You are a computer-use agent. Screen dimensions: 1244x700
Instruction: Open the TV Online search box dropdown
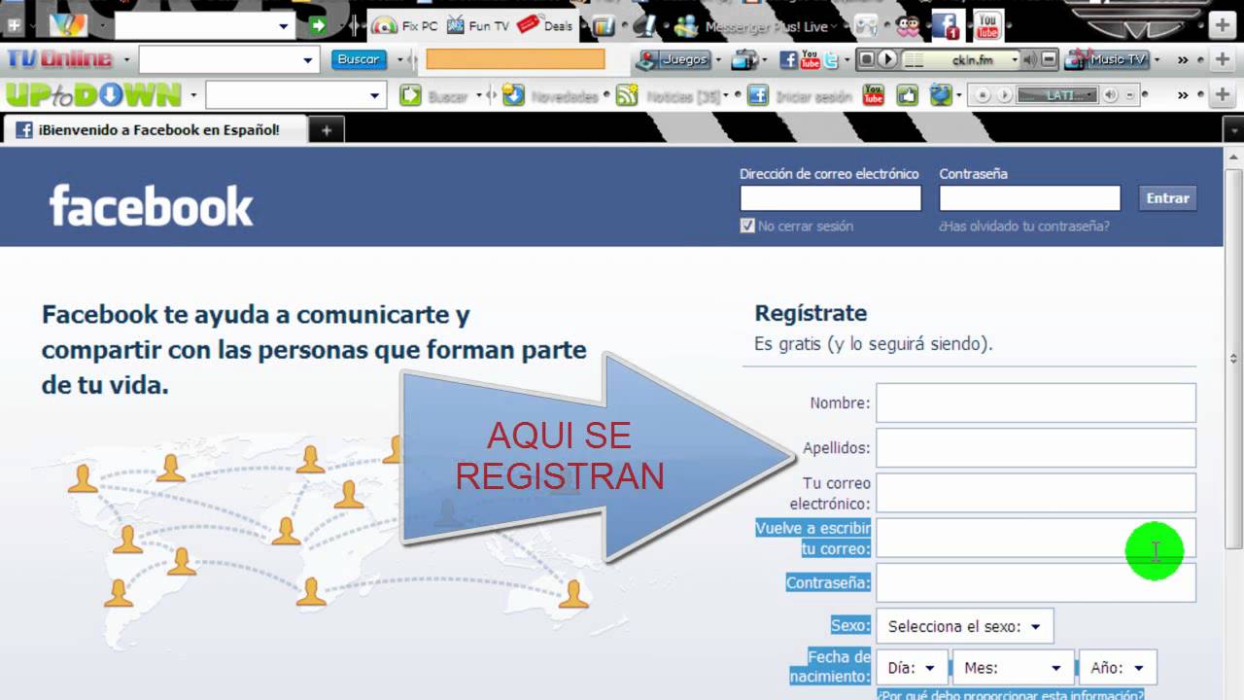pos(308,60)
